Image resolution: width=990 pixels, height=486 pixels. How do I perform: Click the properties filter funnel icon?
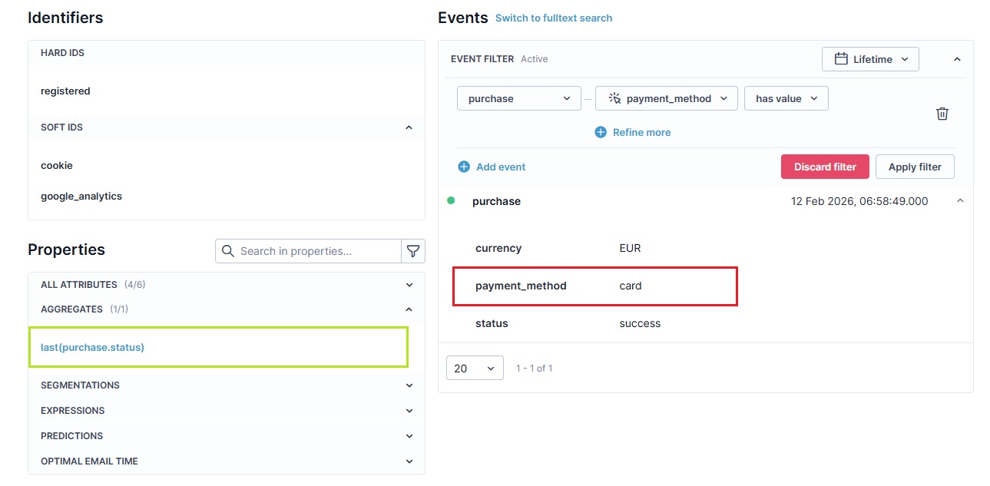coord(413,251)
